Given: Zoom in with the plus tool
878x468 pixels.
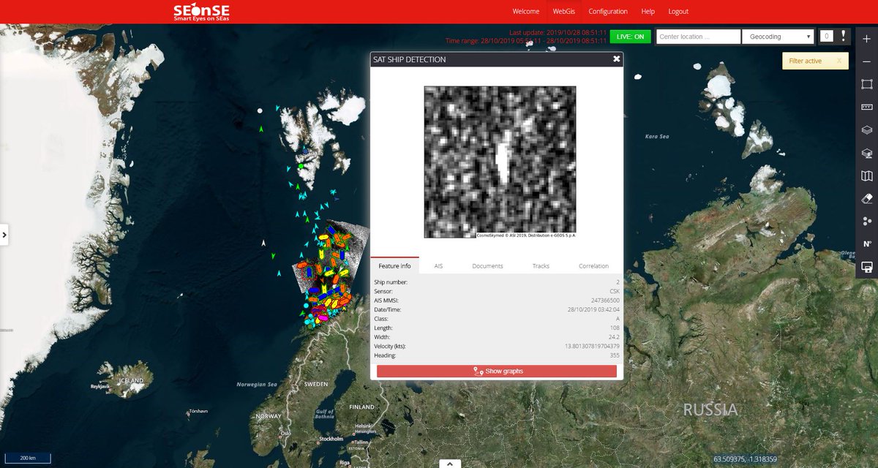Looking at the screenshot, I should tap(867, 39).
